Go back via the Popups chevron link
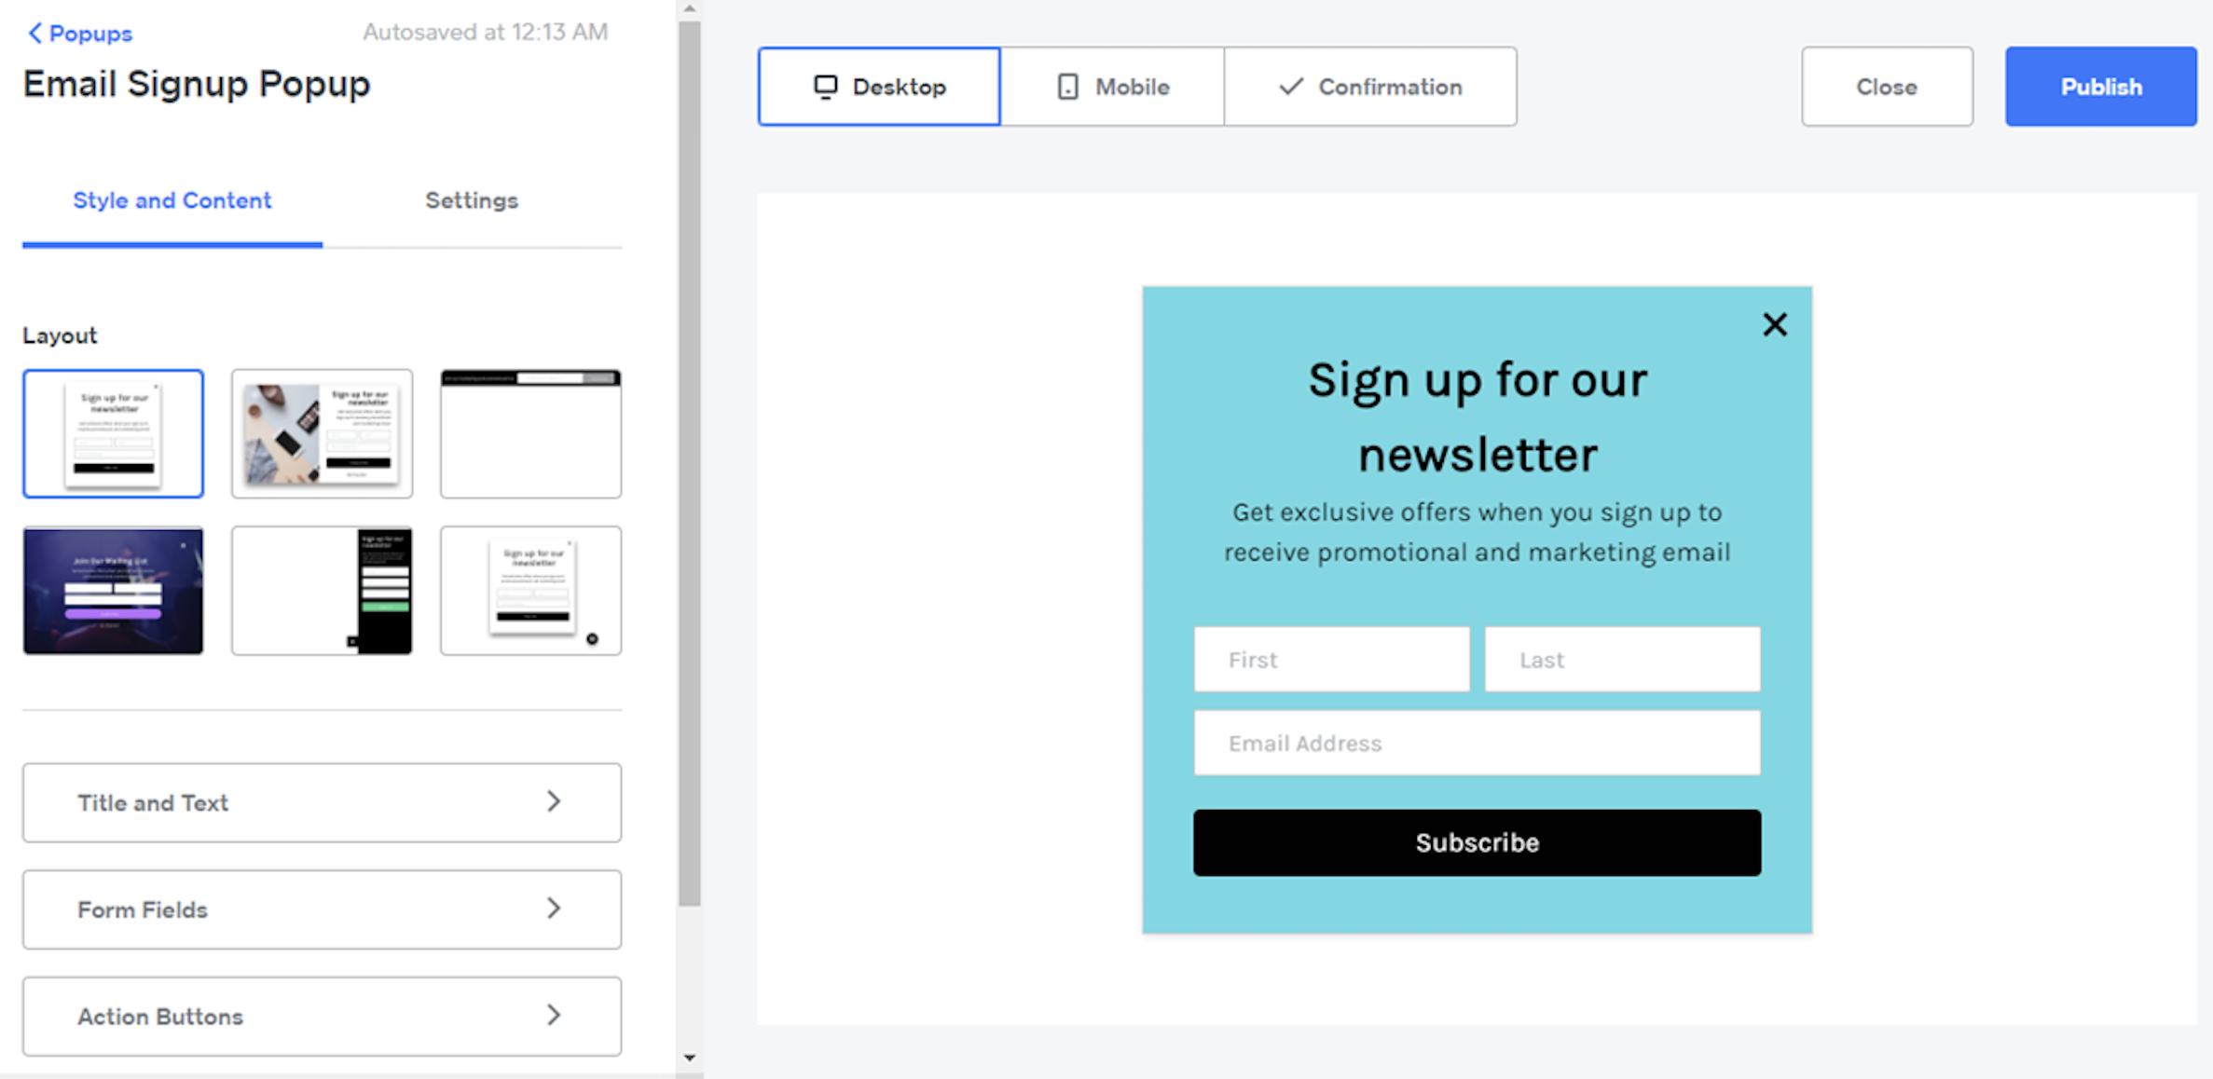The image size is (2213, 1079). click(80, 34)
